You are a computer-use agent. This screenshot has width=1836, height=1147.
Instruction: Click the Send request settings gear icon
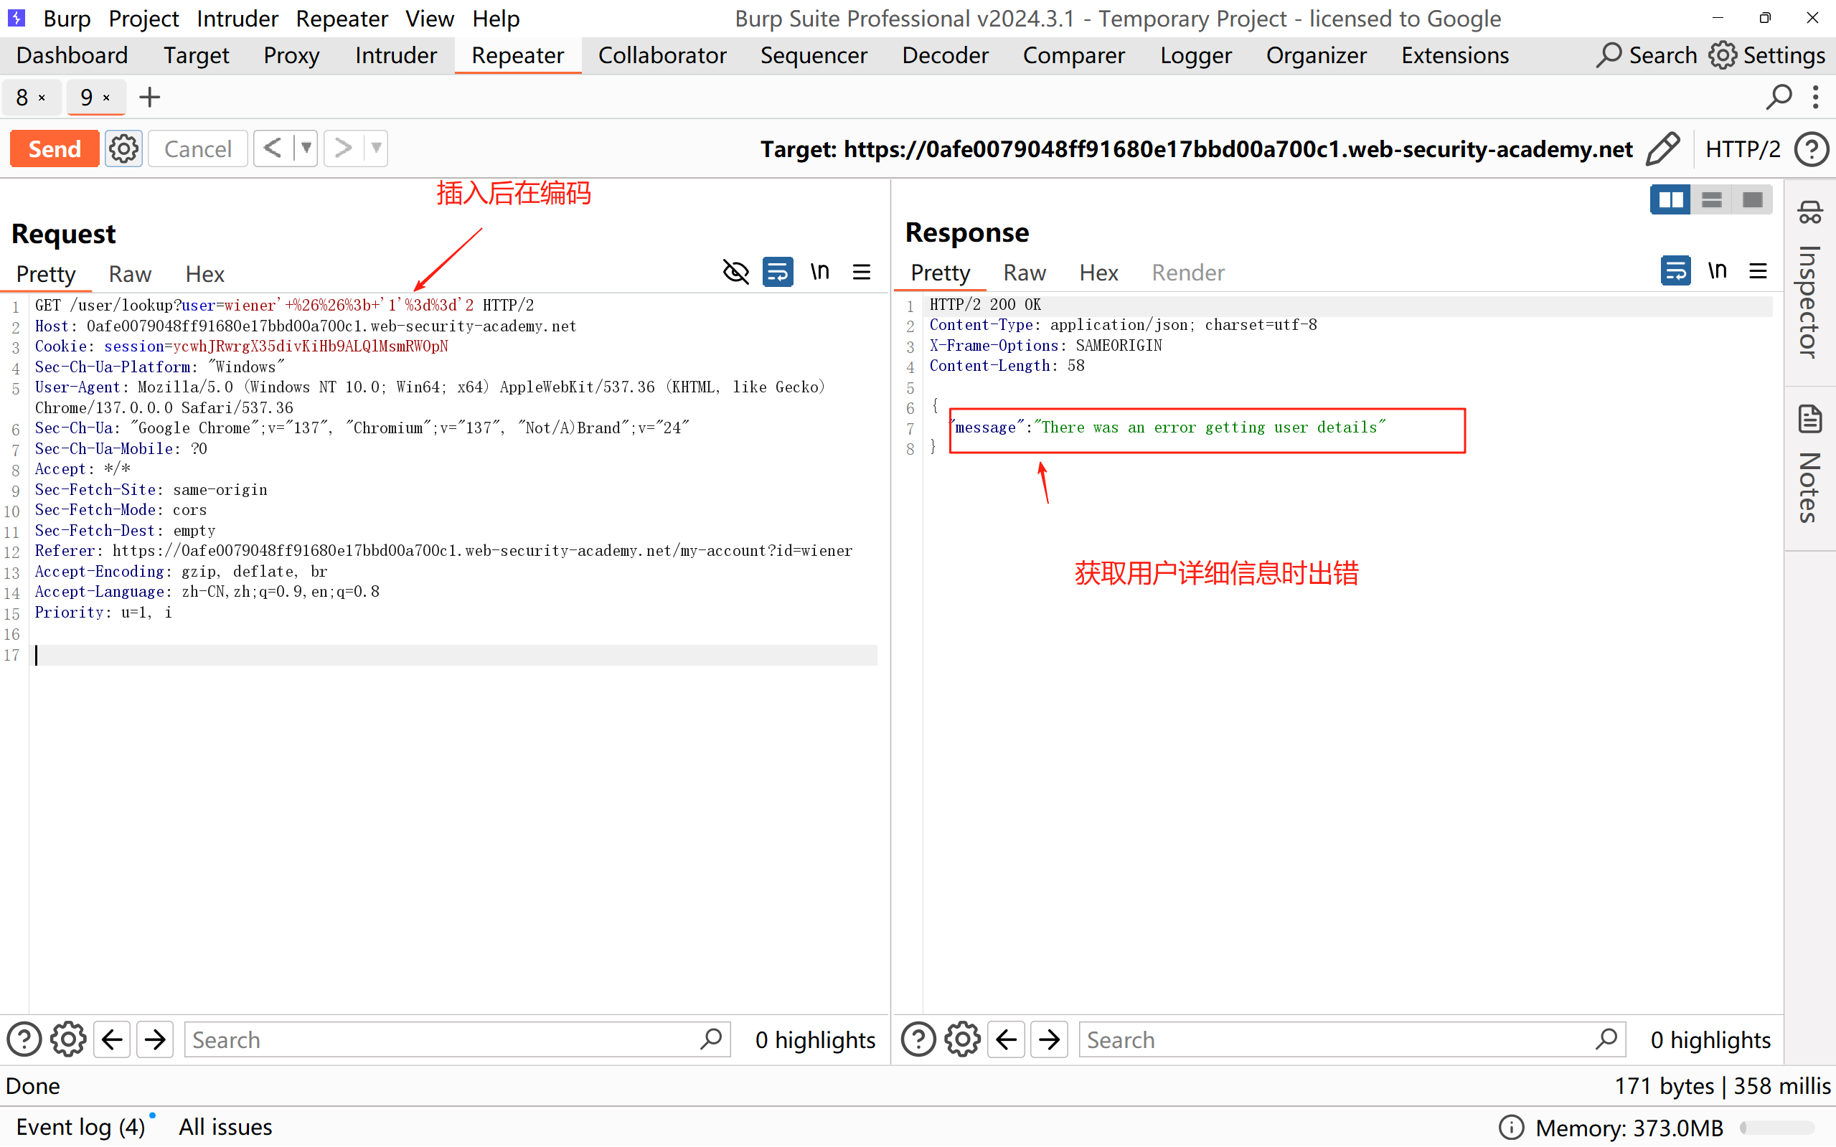(123, 148)
